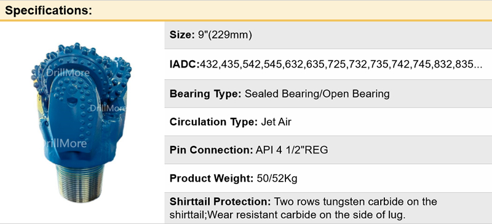The width and height of the screenshot is (492, 224).
Task: Select the Bearing Type row
Action: 328,94
